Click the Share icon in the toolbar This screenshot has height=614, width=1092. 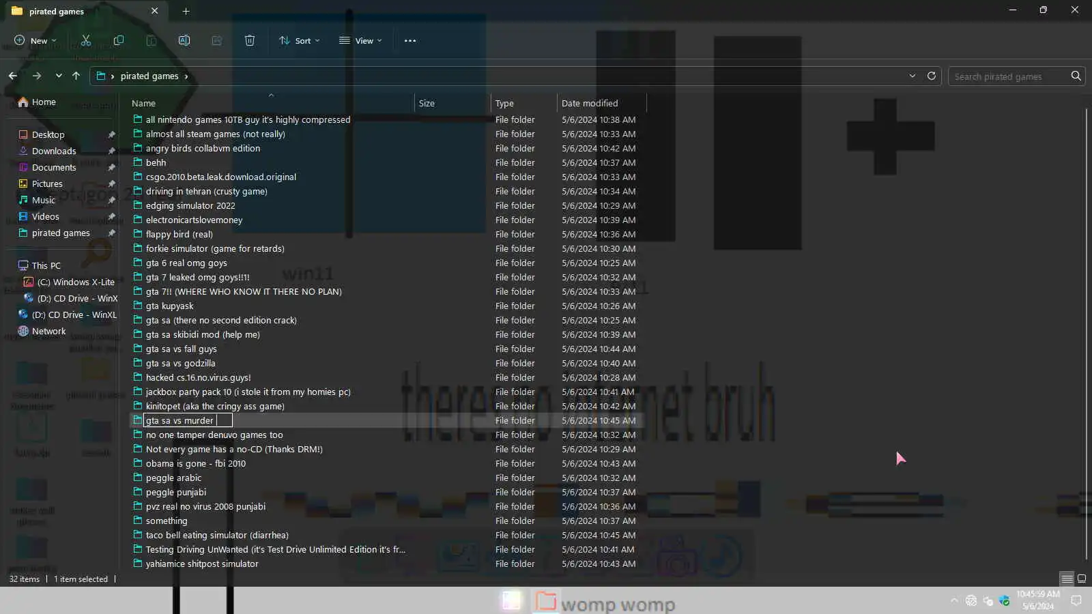pyautogui.click(x=217, y=40)
